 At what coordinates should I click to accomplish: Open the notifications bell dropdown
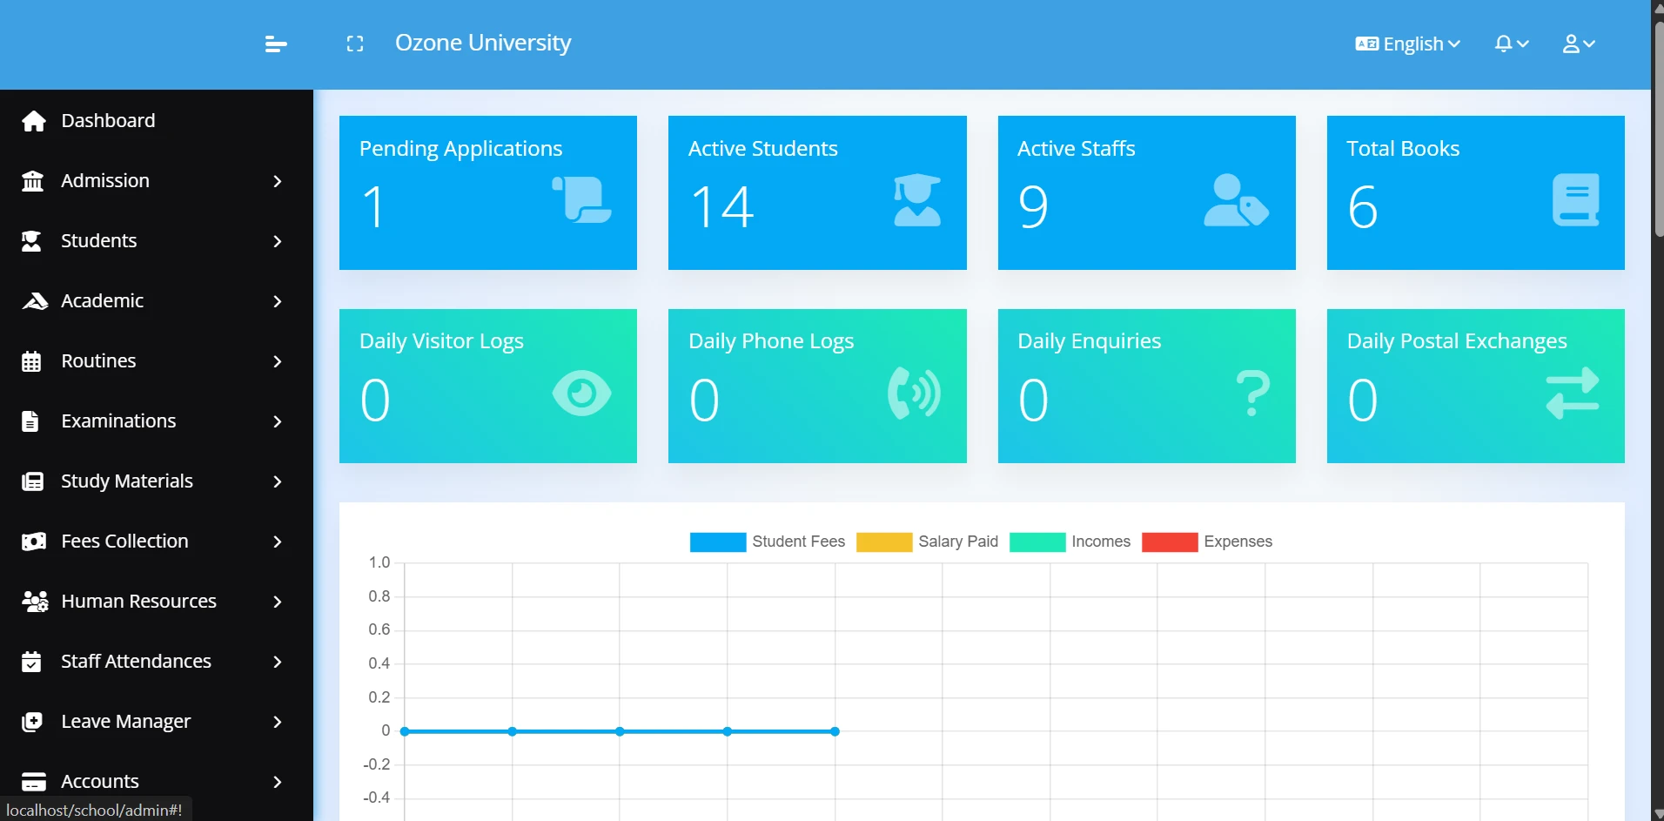(x=1512, y=44)
